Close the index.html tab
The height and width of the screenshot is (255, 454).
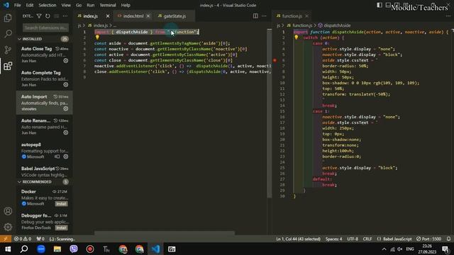[148, 16]
